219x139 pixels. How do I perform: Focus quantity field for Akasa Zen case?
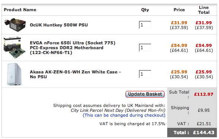click(145, 74)
